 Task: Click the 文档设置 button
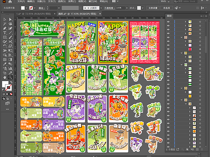click(153, 8)
